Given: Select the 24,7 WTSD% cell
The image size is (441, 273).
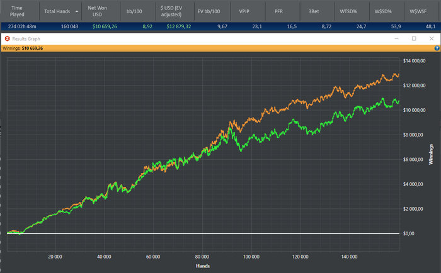Looking at the screenshot, I should (362, 26).
